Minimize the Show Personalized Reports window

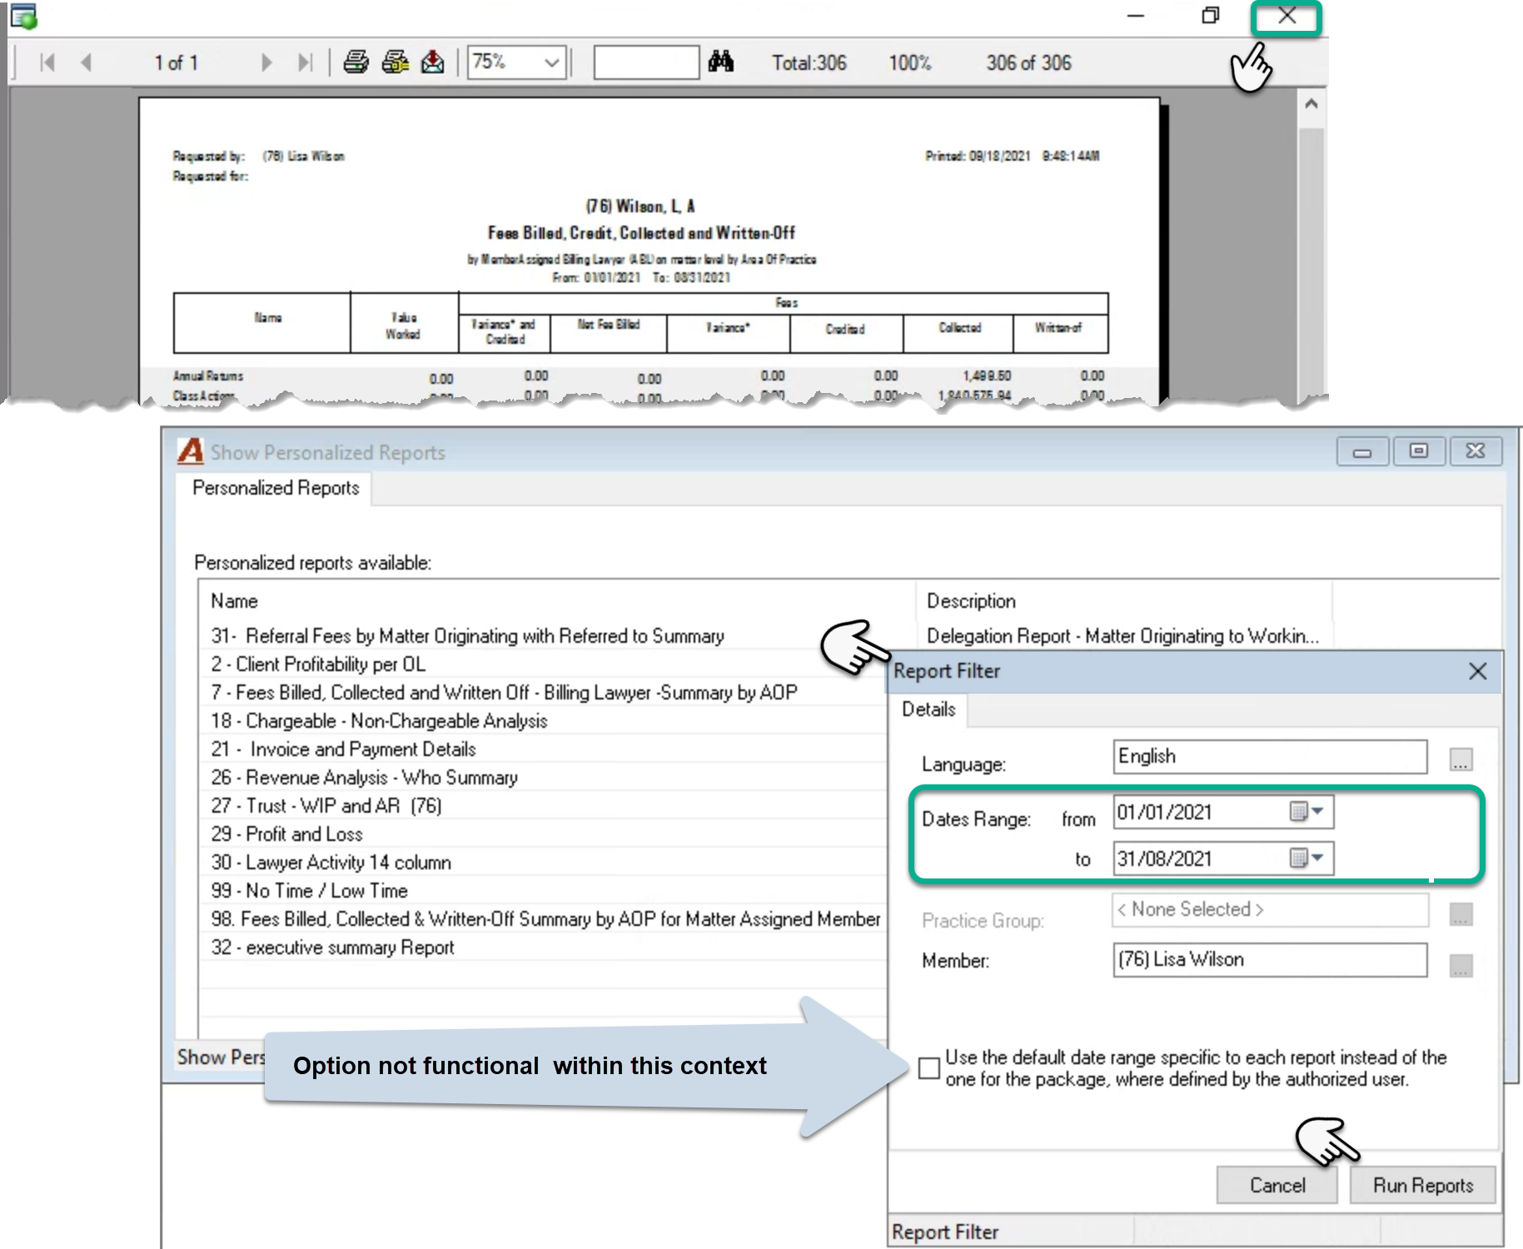(1362, 452)
